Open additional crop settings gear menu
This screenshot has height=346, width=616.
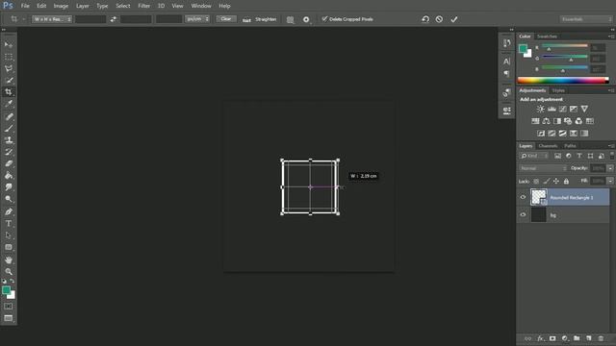306,19
